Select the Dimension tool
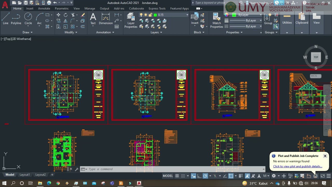The height and width of the screenshot is (187, 332). pyautogui.click(x=106, y=19)
